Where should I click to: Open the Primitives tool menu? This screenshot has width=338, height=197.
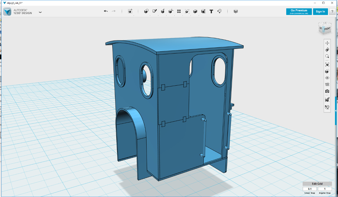coord(146,11)
